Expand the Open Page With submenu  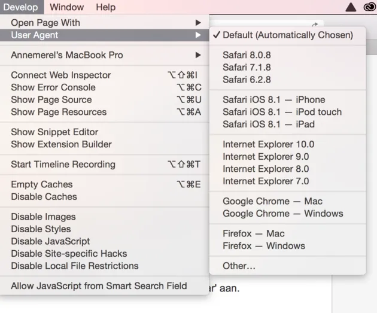pyautogui.click(x=104, y=23)
